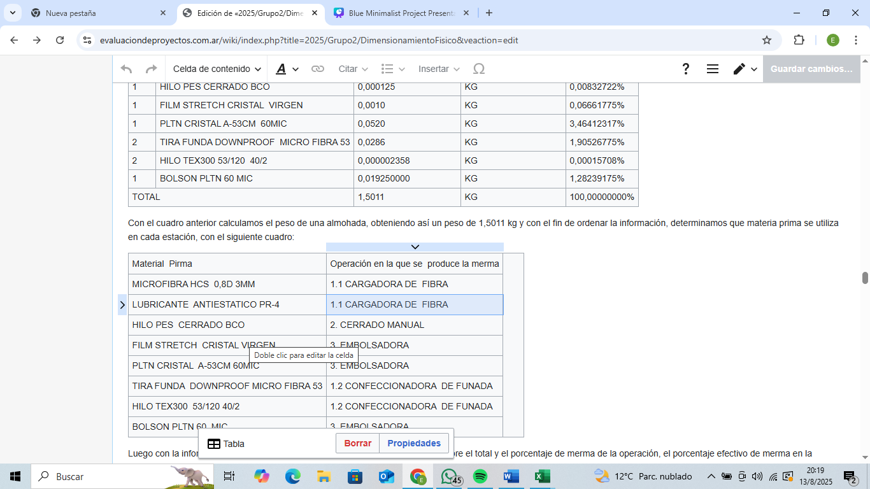This screenshot has width=870, height=489.
Task: Open the text style A dropdown
Action: click(287, 69)
